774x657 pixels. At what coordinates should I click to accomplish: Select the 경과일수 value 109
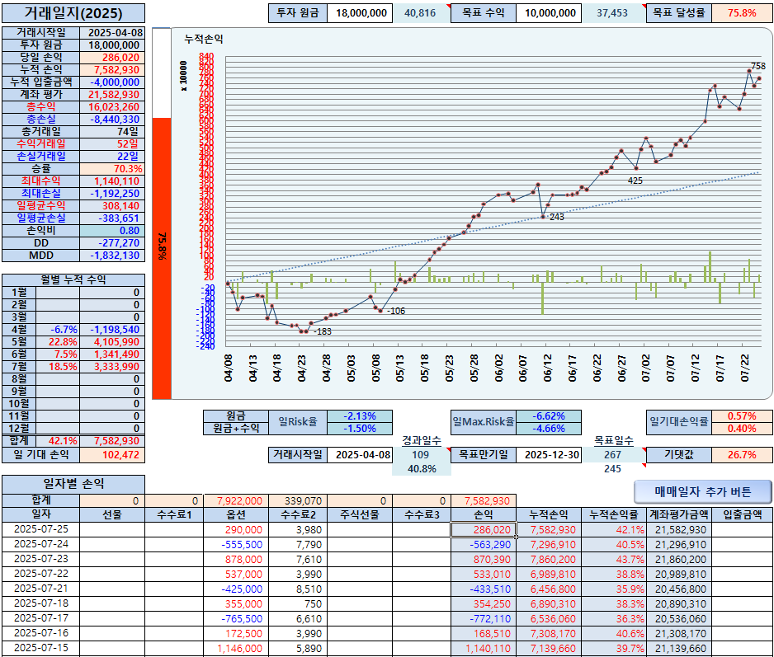[x=421, y=455]
